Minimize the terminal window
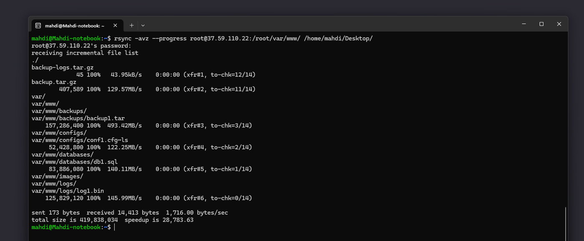The image size is (584, 241). tap(524, 24)
